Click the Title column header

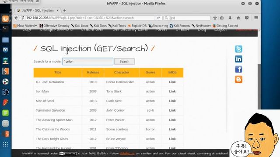(58, 72)
